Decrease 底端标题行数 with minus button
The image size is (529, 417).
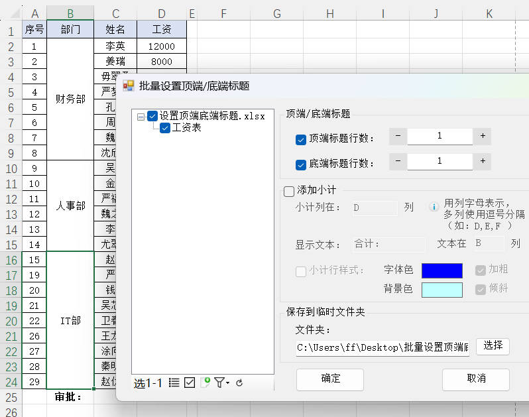point(398,161)
